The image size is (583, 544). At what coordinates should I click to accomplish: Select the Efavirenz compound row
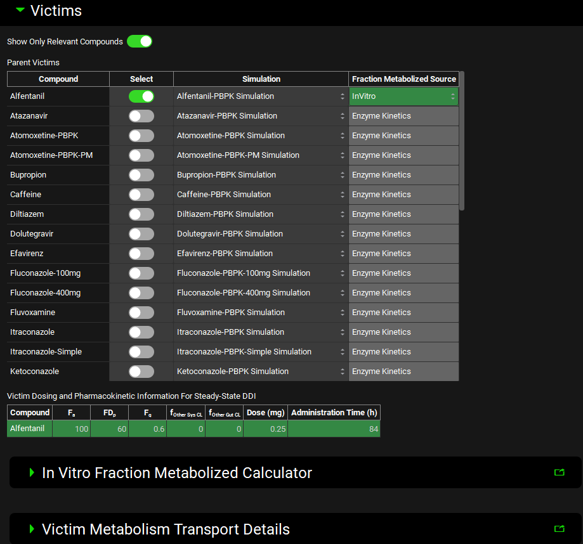58,254
